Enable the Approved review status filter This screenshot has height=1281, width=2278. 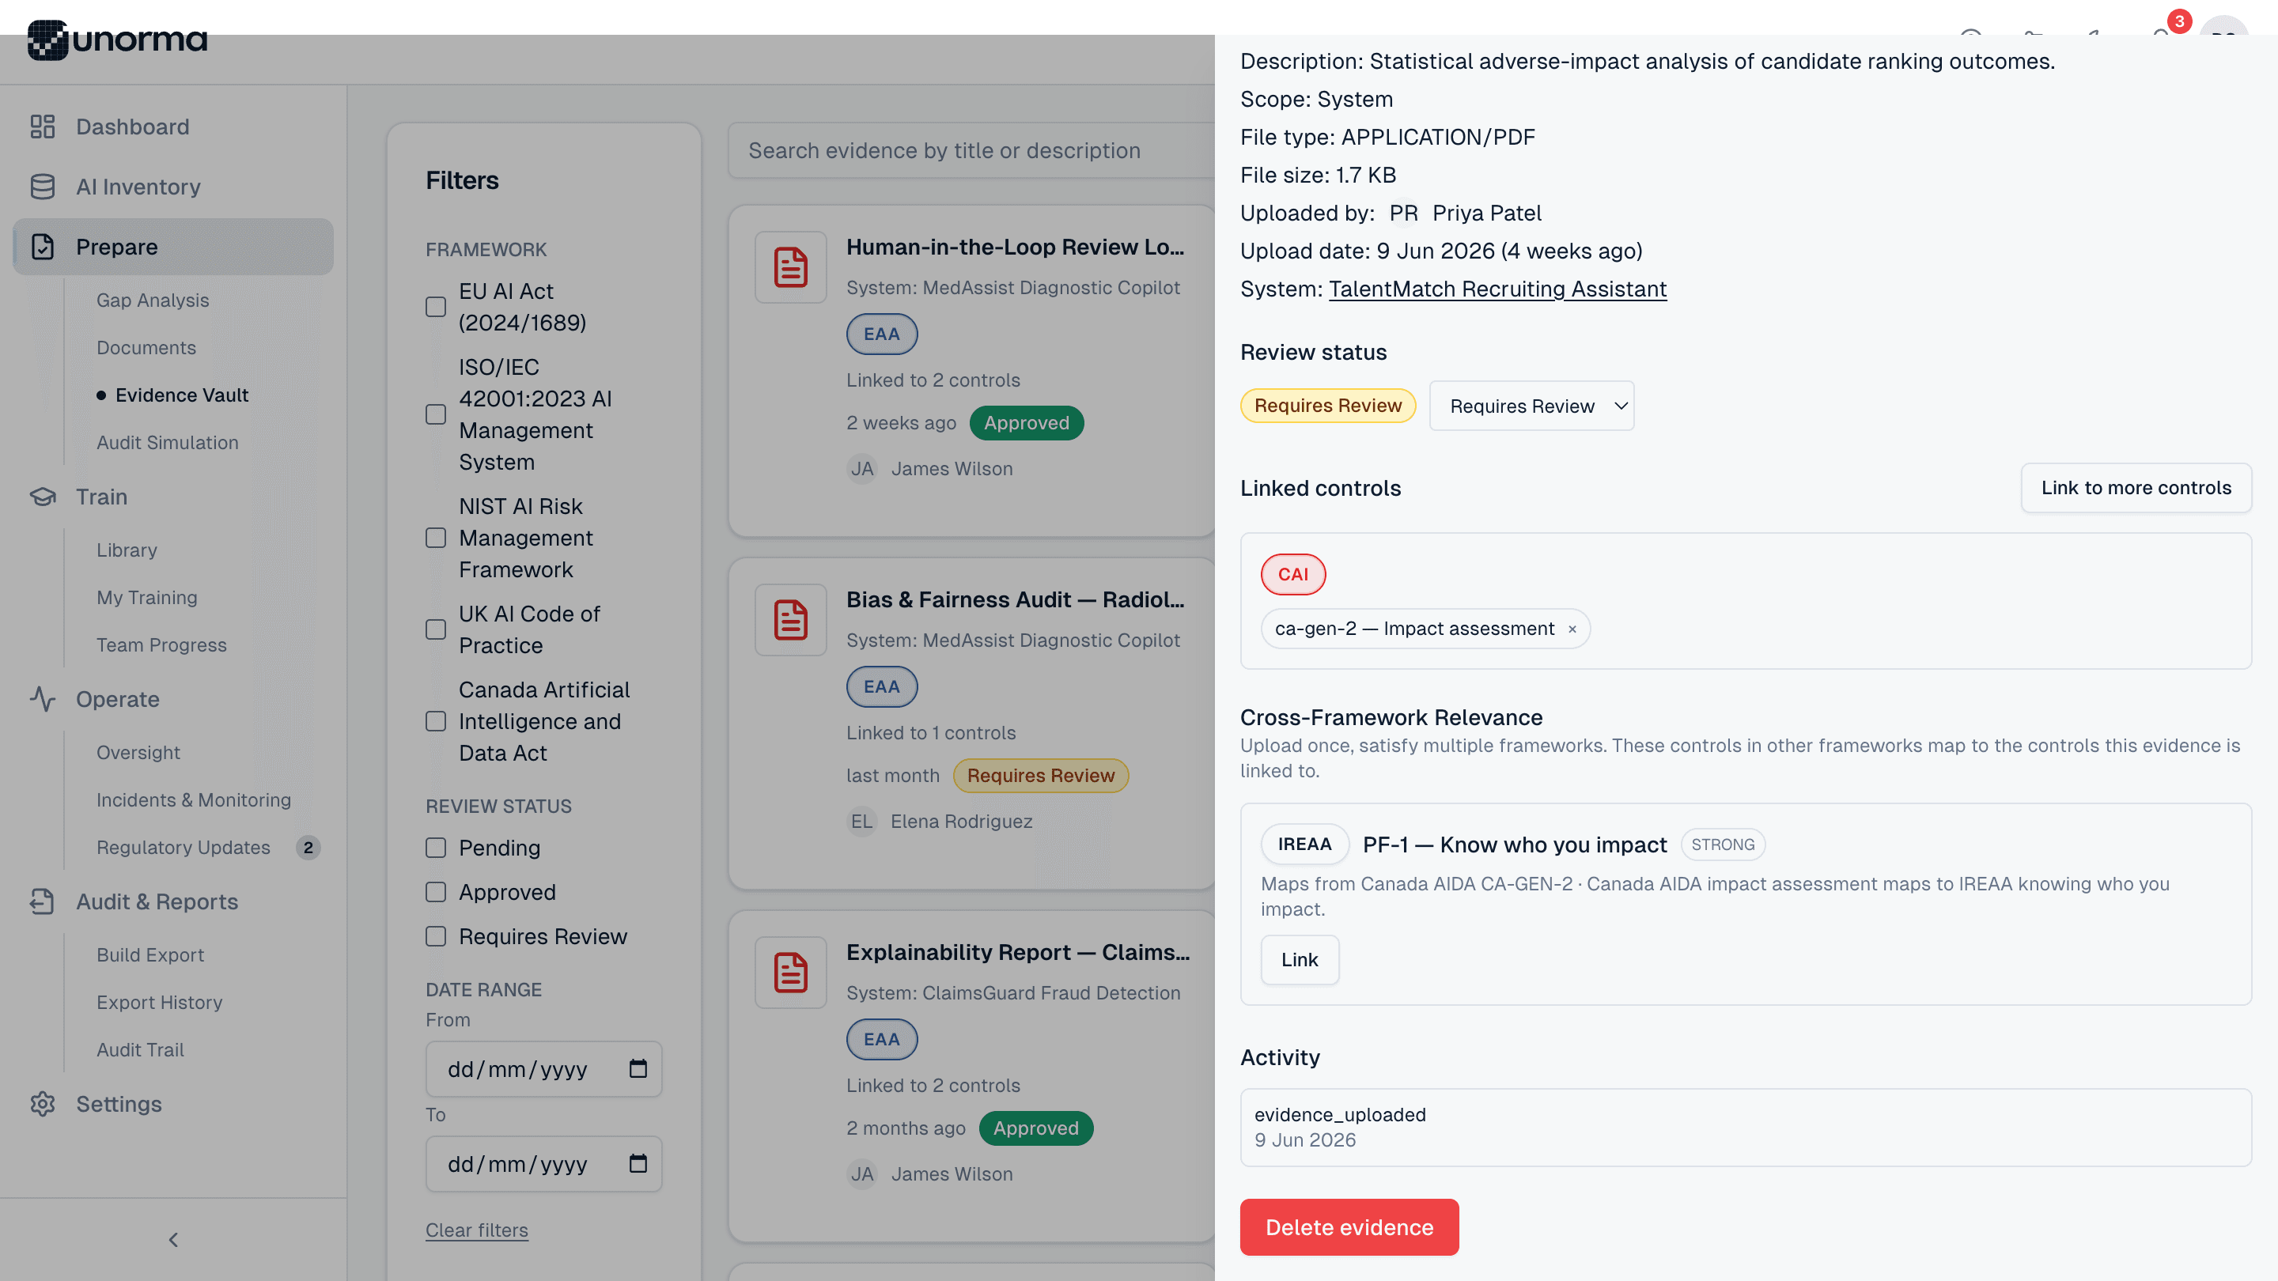pos(436,892)
